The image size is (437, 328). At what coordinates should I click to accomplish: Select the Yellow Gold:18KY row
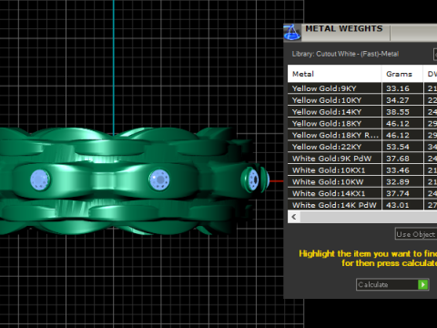(x=362, y=123)
